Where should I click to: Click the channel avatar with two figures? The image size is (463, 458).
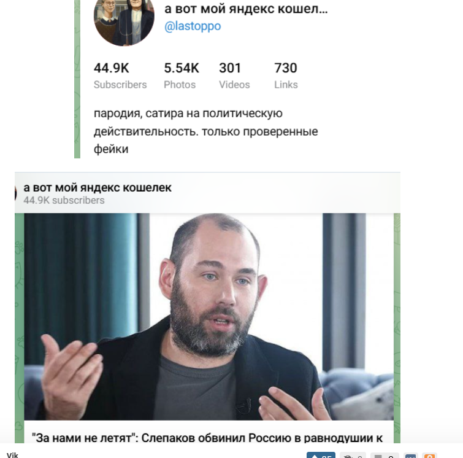tap(124, 20)
